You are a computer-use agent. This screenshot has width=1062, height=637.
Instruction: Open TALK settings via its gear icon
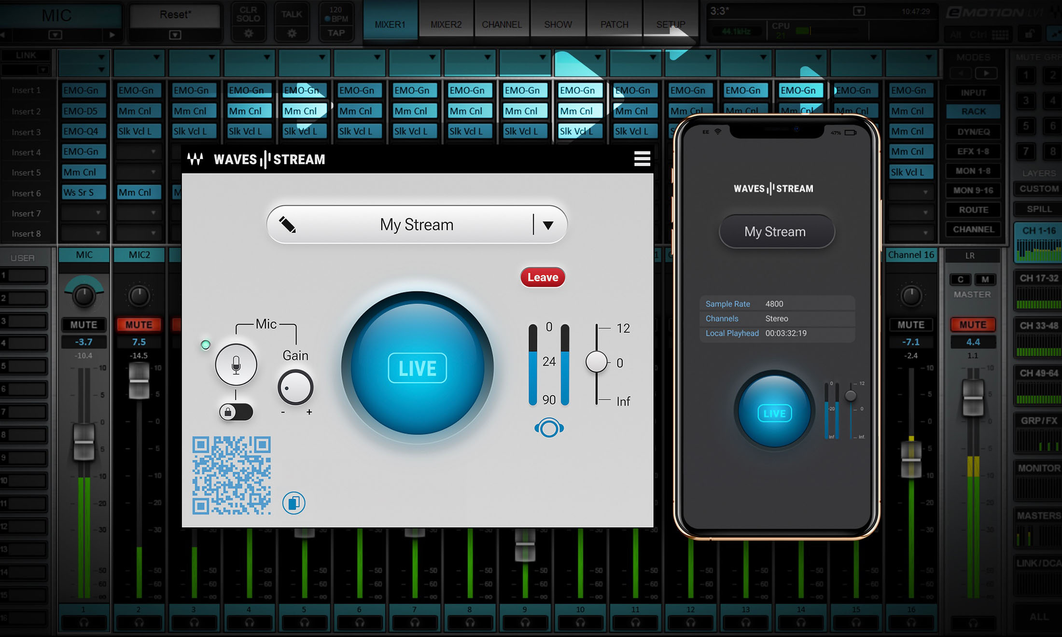click(291, 32)
